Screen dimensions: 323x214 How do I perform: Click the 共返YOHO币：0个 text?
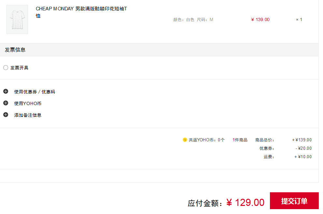coord(207,140)
